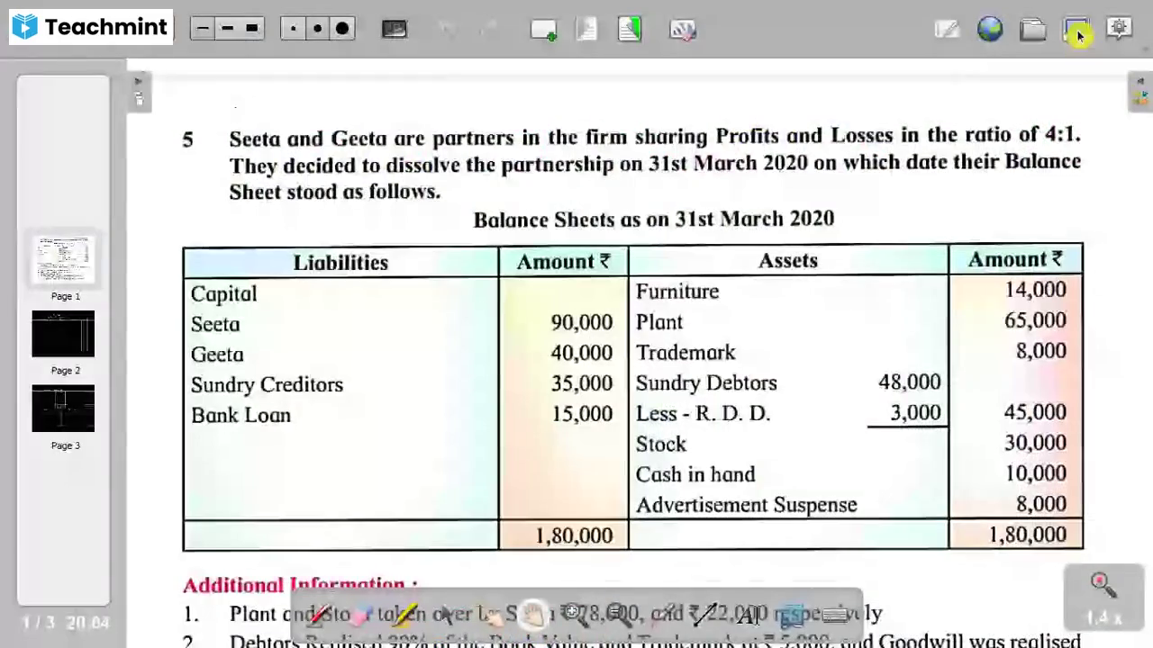Select the dark eraser board icon in the toolbar
This screenshot has height=648, width=1153.
point(394,30)
